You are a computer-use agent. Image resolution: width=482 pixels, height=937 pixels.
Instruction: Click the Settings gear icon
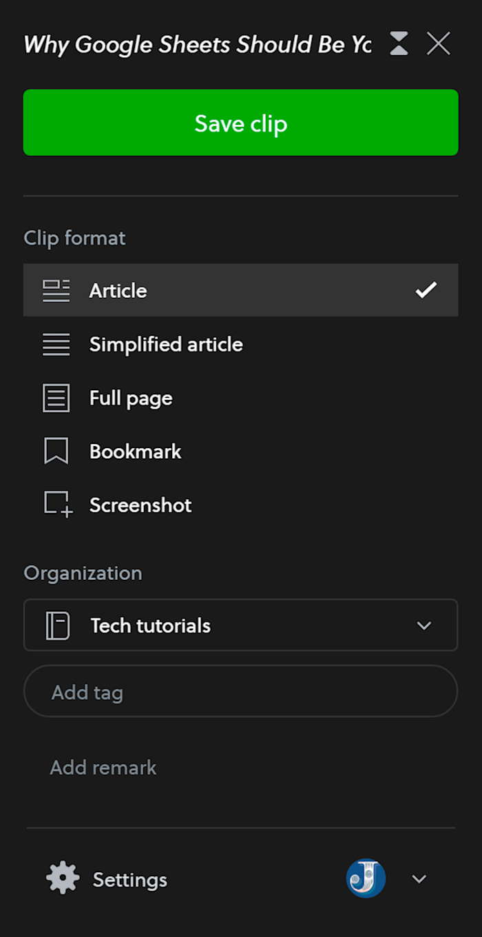pos(63,878)
